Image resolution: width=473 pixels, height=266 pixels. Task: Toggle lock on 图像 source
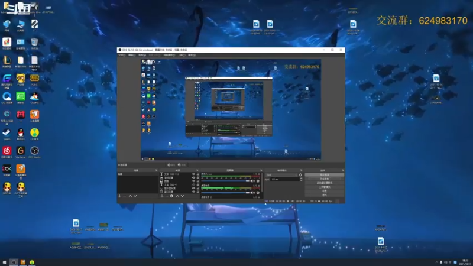[198, 181]
